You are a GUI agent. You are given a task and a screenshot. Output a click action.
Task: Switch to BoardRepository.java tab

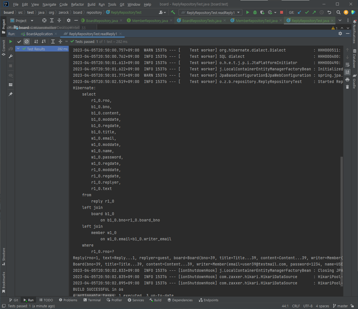click(102, 21)
